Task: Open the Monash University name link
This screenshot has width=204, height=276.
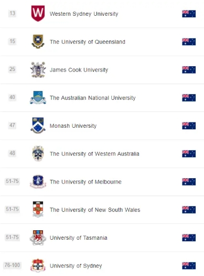Action: [73, 126]
